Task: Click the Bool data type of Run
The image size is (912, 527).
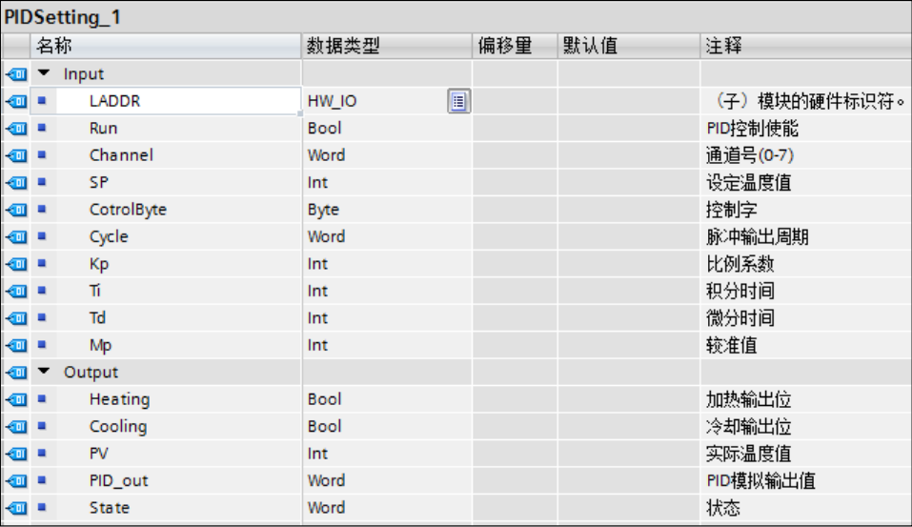Action: (325, 128)
